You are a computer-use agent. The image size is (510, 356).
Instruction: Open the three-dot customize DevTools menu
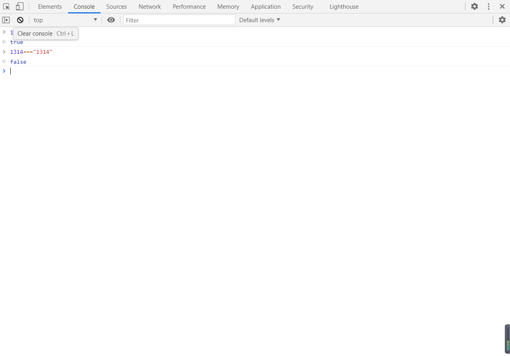(x=489, y=7)
